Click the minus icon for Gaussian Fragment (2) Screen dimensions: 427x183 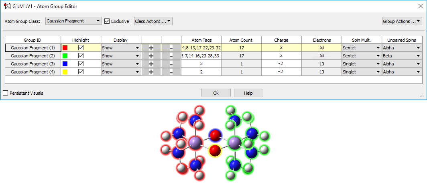pyautogui.click(x=171, y=56)
